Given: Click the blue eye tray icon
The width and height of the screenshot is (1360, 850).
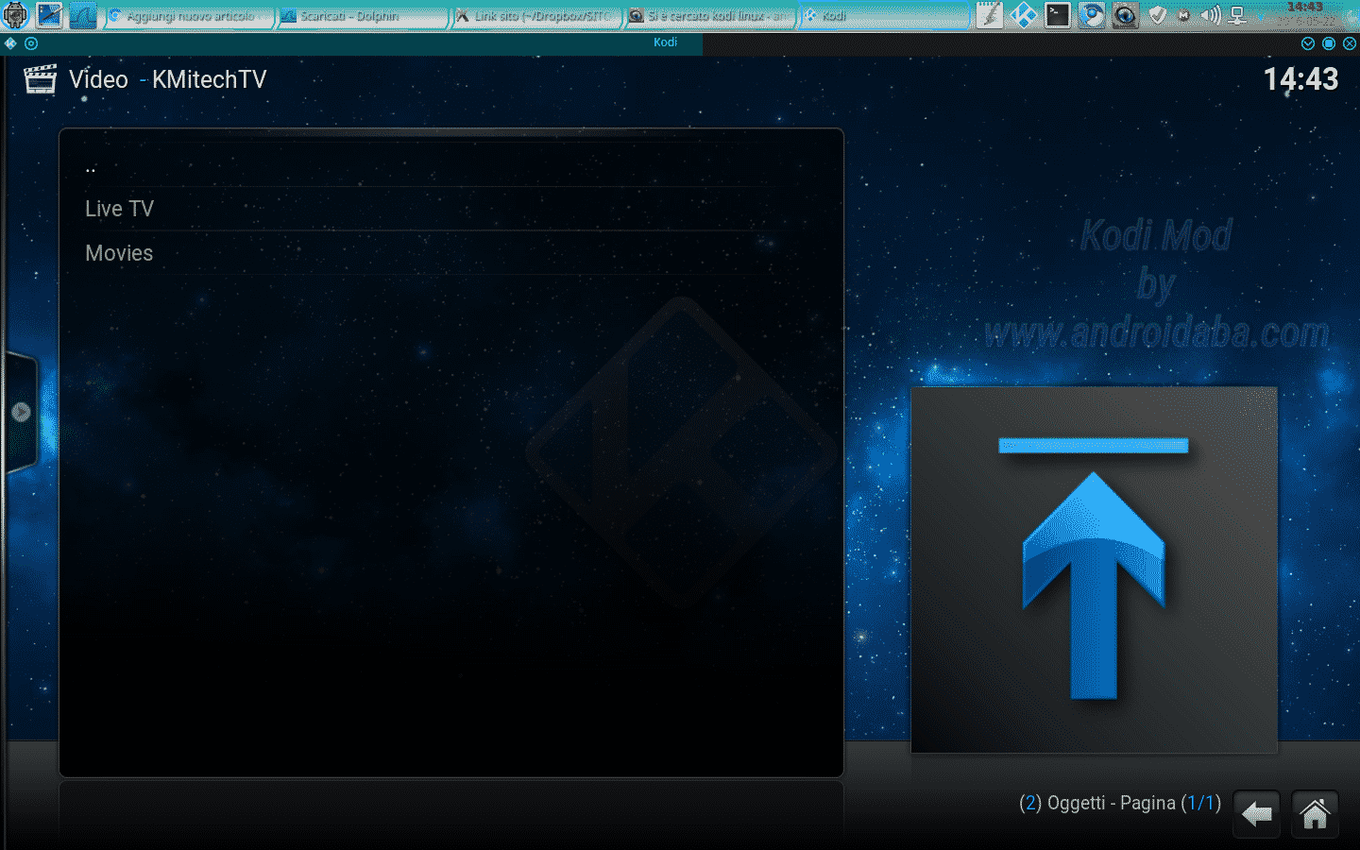Looking at the screenshot, I should point(1125,15).
